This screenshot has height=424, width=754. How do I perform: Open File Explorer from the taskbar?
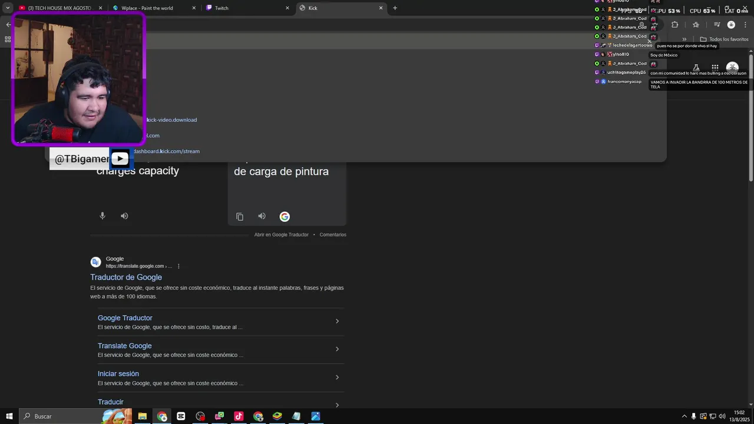pyautogui.click(x=143, y=416)
